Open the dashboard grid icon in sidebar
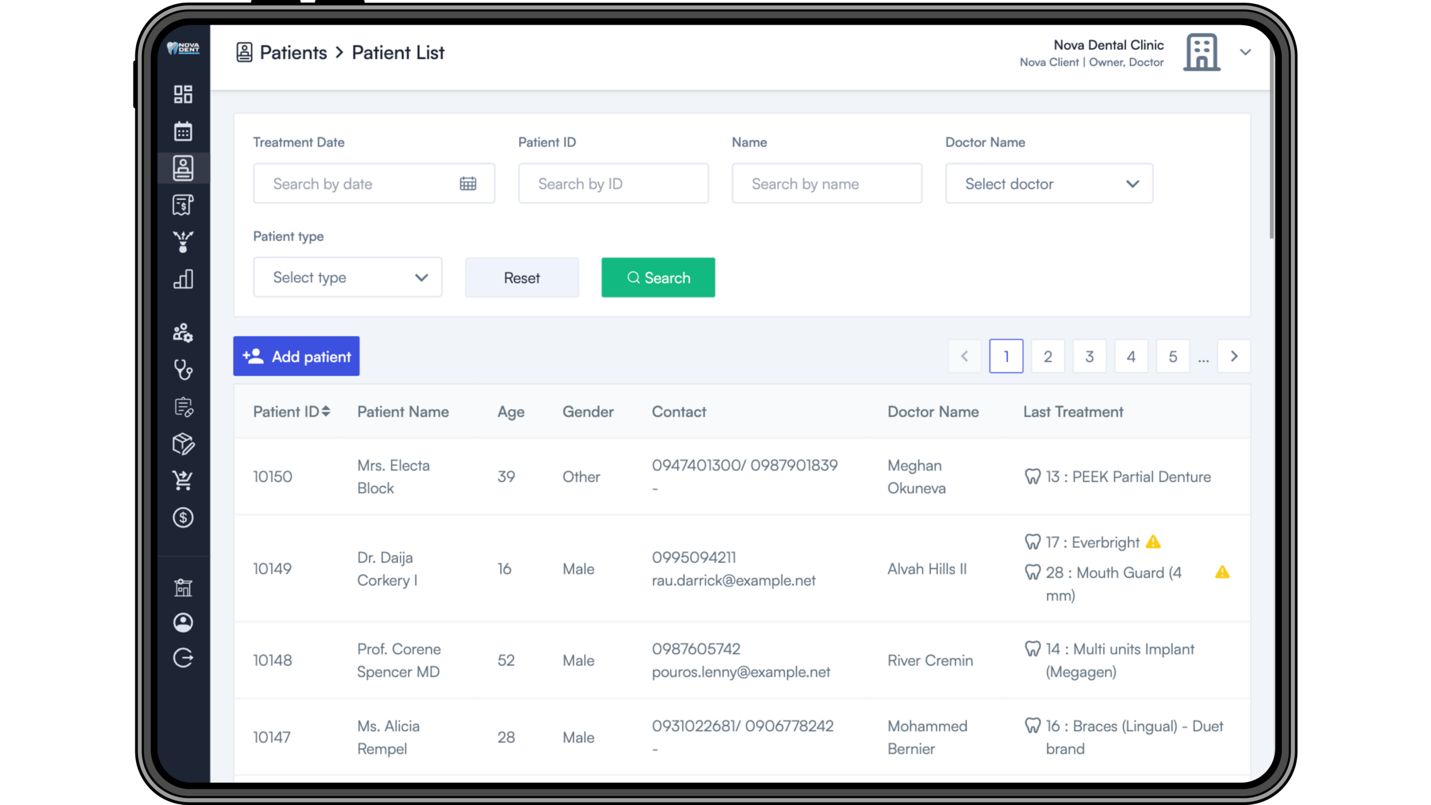 183,94
